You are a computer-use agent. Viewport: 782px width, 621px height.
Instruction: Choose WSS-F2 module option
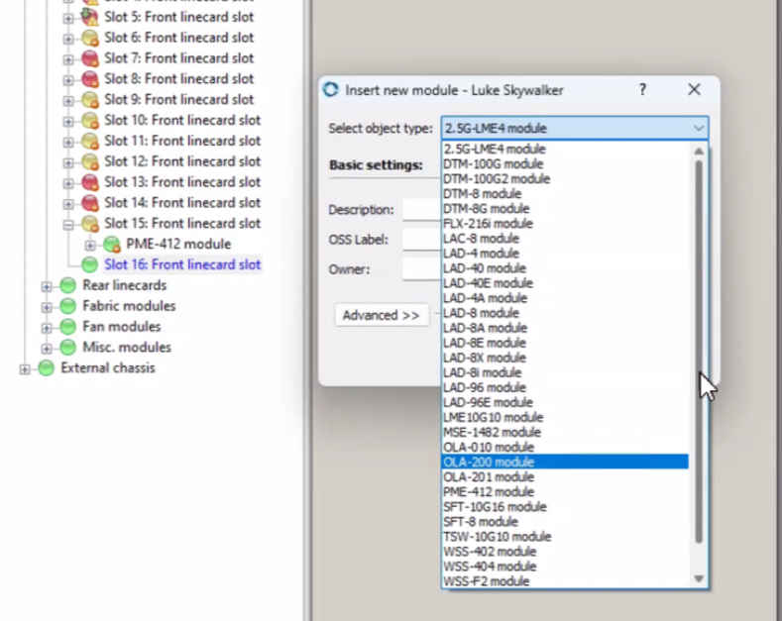[566, 581]
